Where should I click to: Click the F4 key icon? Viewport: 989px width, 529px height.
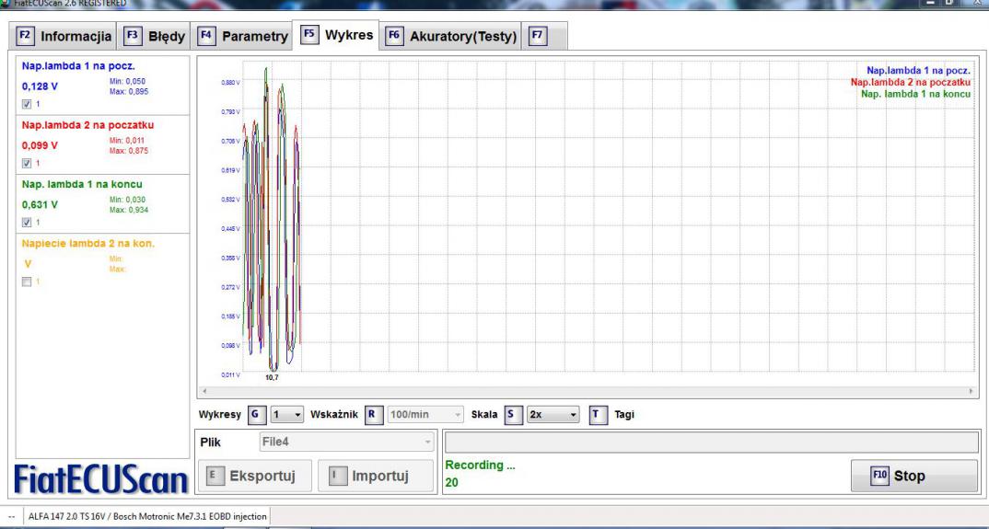pyautogui.click(x=206, y=35)
